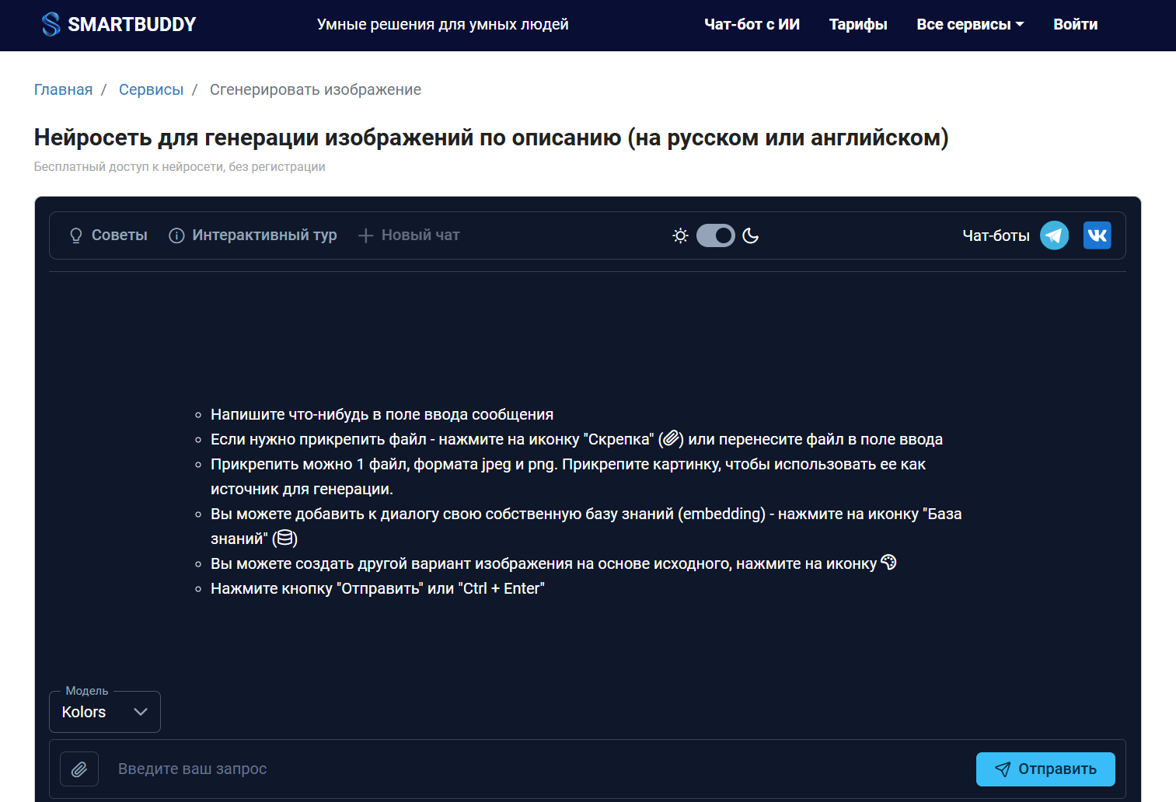The width and height of the screenshot is (1176, 802).
Task: Click the knowledge base database icon
Action: tap(285, 538)
